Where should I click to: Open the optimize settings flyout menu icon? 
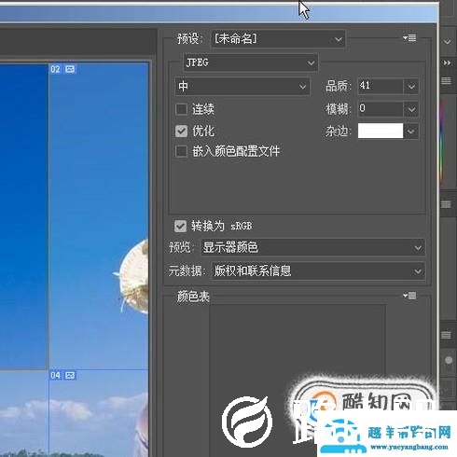tap(409, 38)
